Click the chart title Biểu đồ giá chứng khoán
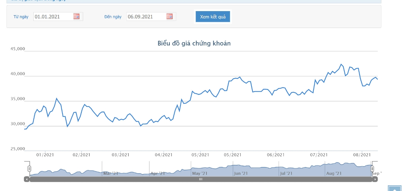 [x=194, y=43]
